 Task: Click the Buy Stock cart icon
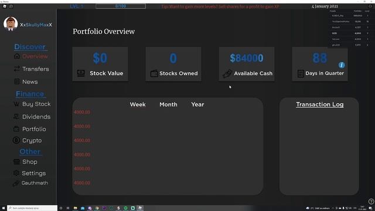pos(16,104)
